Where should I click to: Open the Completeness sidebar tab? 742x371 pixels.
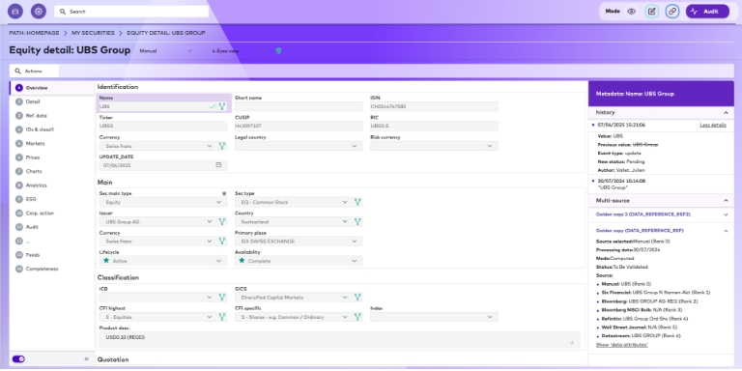[x=52, y=269]
